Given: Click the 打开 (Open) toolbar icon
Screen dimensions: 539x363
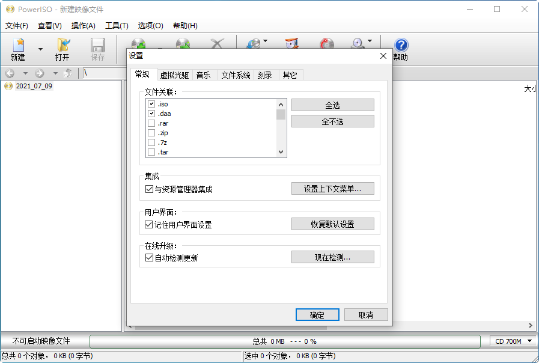Looking at the screenshot, I should 62,49.
